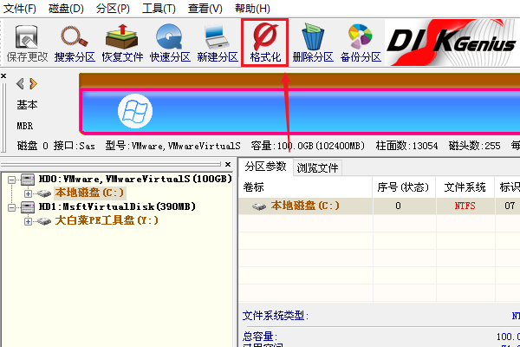The image size is (520, 347).
Task: Start the 快速分区 quick partition tool
Action: [170, 43]
